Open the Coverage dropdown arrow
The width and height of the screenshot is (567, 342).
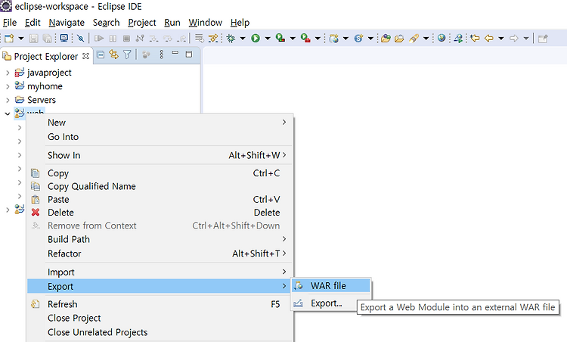(293, 38)
